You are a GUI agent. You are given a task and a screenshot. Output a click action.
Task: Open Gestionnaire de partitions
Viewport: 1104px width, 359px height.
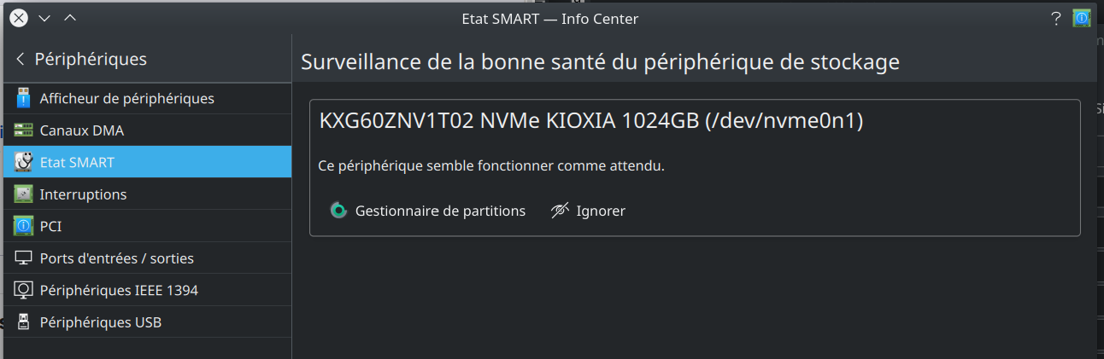pos(428,211)
